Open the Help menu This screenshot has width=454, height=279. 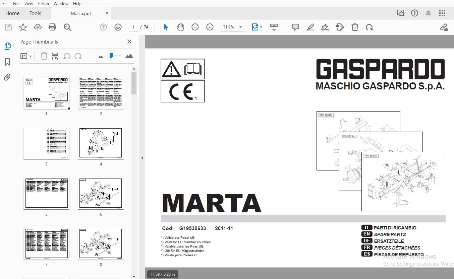tap(77, 3)
